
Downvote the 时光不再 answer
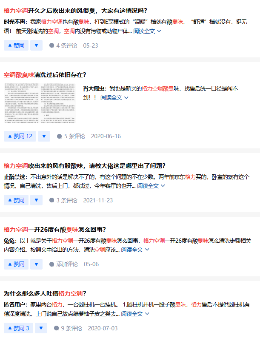click(x=36, y=45)
